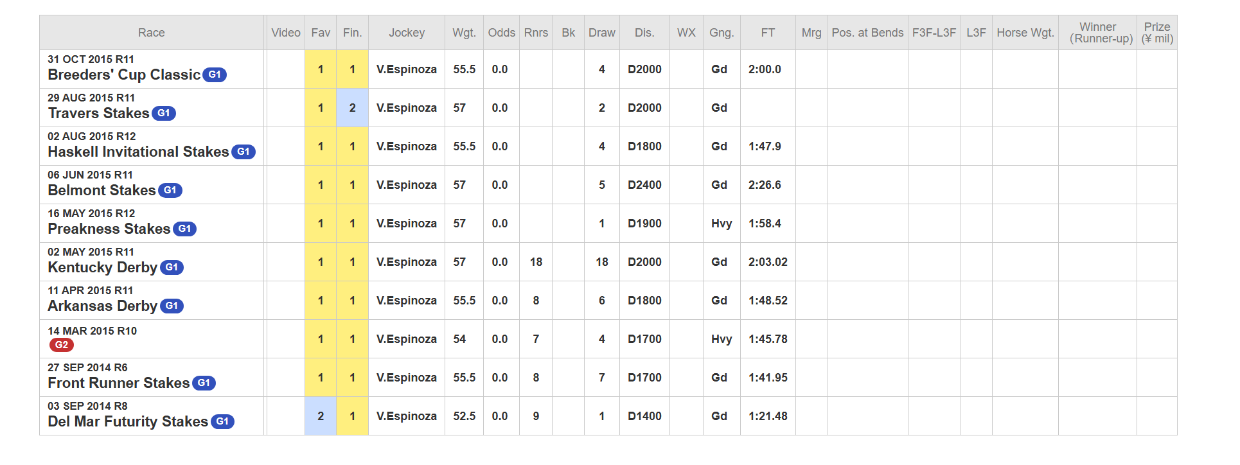The image size is (1240, 465).
Task: Click the Race column header
Action: (x=152, y=33)
